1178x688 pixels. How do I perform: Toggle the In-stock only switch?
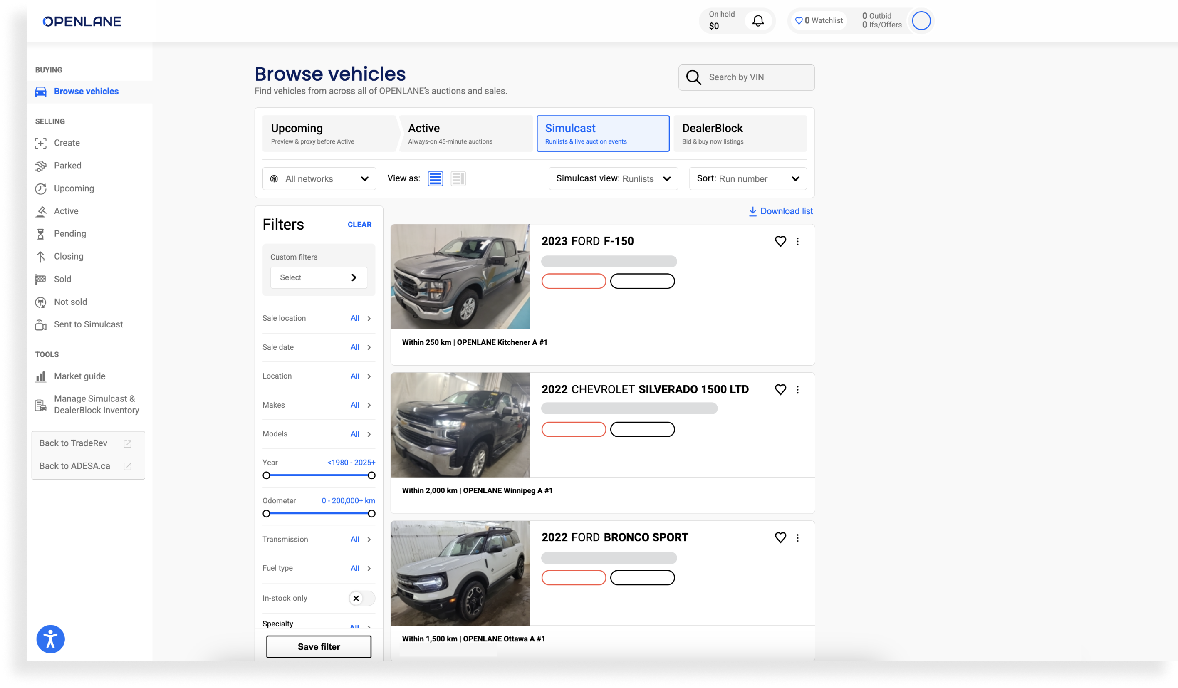click(362, 598)
